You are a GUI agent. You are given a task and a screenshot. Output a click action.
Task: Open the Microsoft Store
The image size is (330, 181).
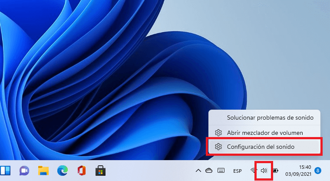[x=100, y=171]
